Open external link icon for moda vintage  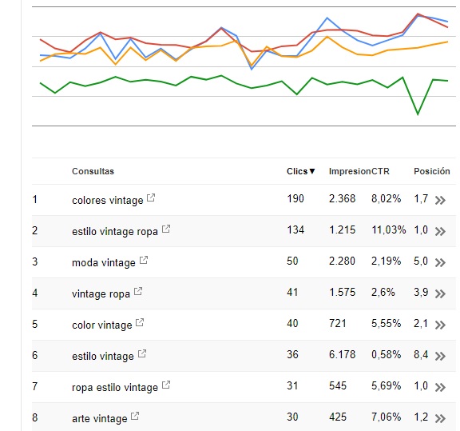coord(144,260)
